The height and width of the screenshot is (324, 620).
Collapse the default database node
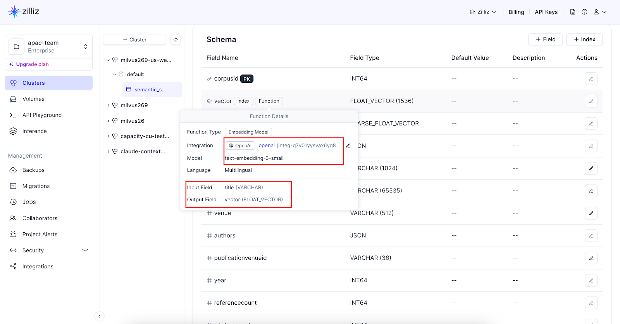click(115, 74)
